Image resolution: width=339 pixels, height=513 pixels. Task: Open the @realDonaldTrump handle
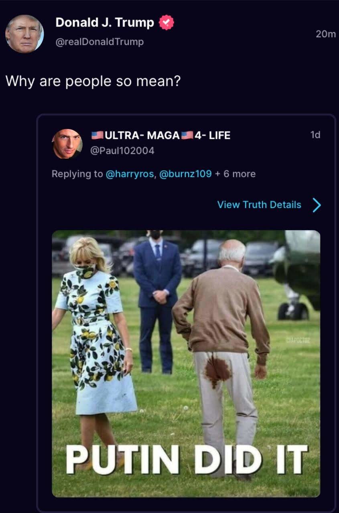point(99,42)
